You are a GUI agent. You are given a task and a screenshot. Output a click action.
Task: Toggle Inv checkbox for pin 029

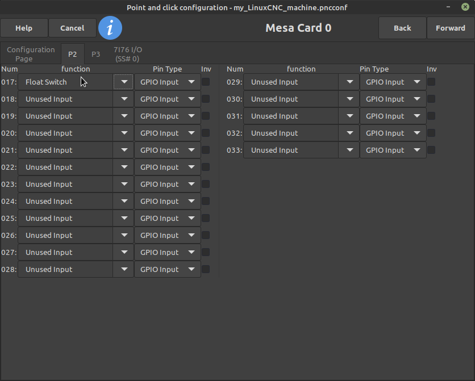coord(431,82)
